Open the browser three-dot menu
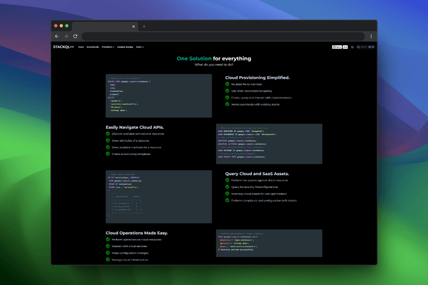Image resolution: width=428 pixels, height=285 pixels. pyautogui.click(x=371, y=36)
